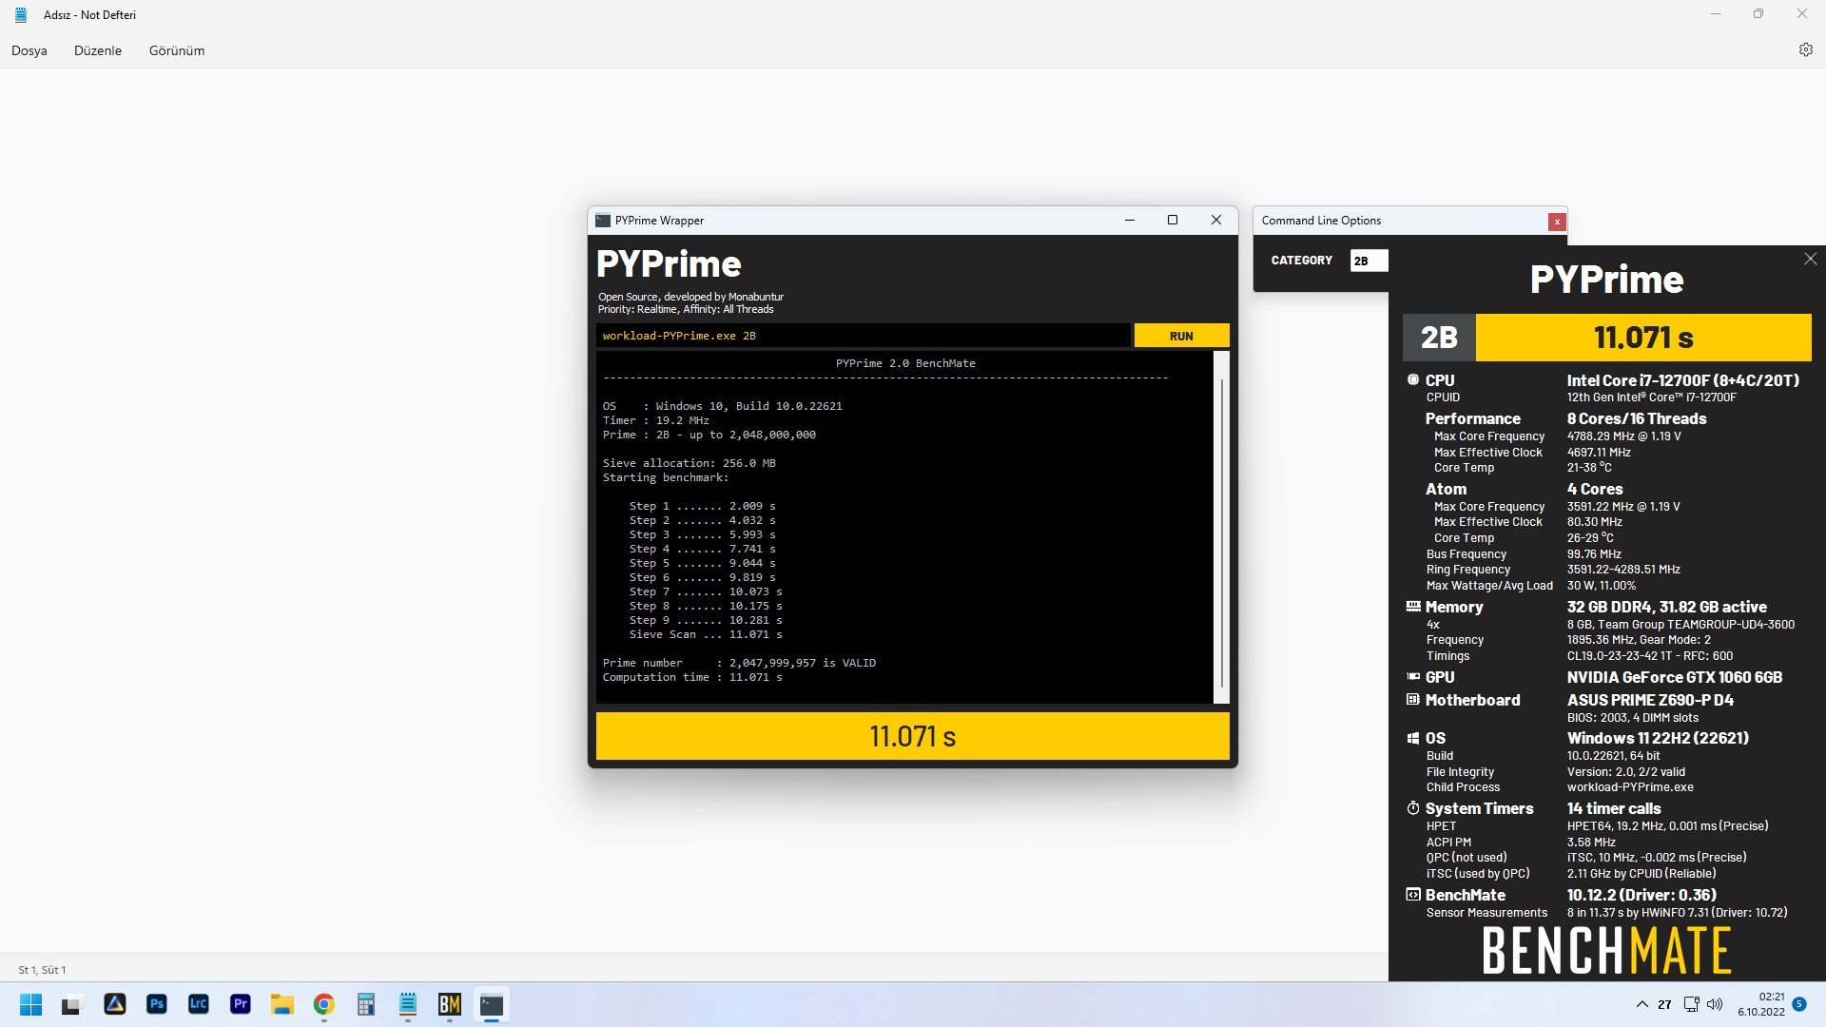Switch to Google Chrome in the taskbar
The width and height of the screenshot is (1826, 1027).
pos(324,1004)
